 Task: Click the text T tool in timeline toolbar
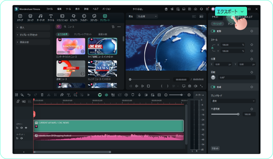click(x=69, y=95)
